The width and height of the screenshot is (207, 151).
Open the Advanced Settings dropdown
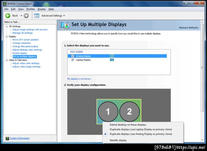click(64, 16)
